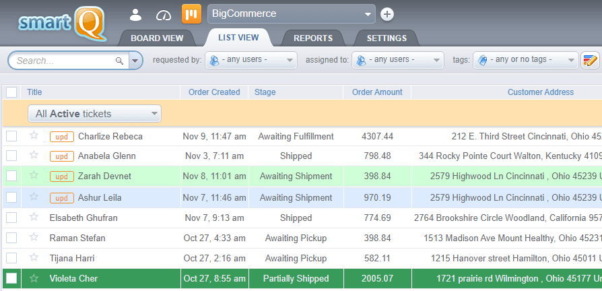
Task: Check the Raman Stefan row checkbox
Action: coord(11,238)
